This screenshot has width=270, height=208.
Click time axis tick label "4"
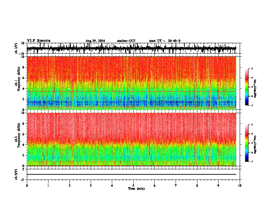click(112, 186)
